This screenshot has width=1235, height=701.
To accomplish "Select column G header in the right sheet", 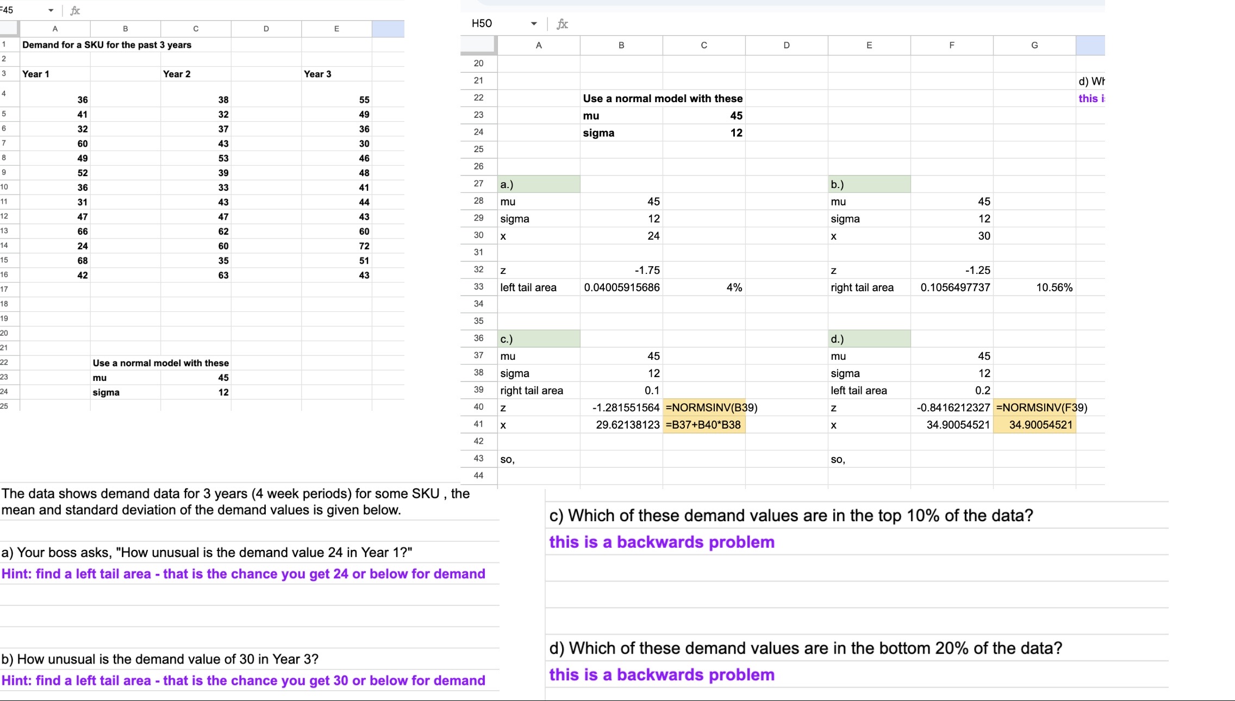I will pos(1034,45).
